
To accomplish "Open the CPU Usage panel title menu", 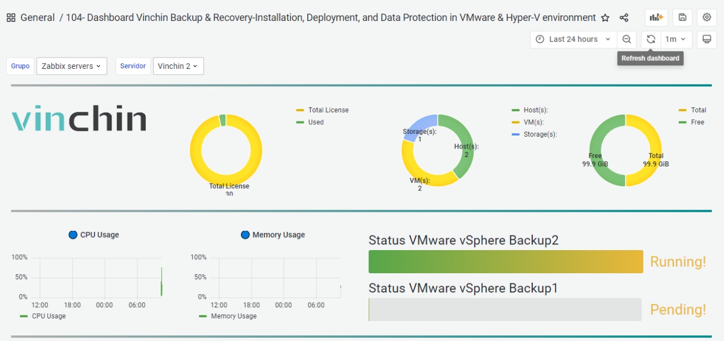I will (x=100, y=235).
